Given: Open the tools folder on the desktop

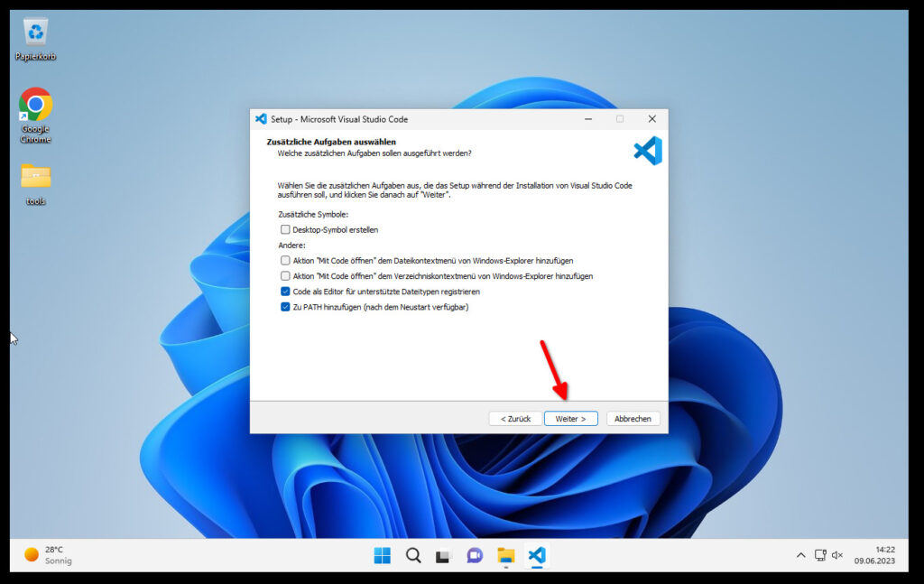Looking at the screenshot, I should pos(35,184).
